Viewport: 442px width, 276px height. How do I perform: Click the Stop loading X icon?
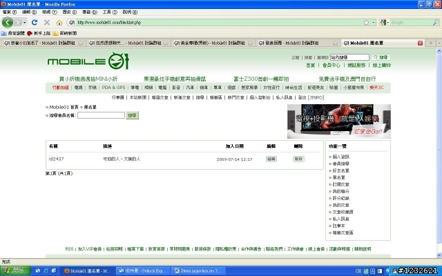coord(47,22)
